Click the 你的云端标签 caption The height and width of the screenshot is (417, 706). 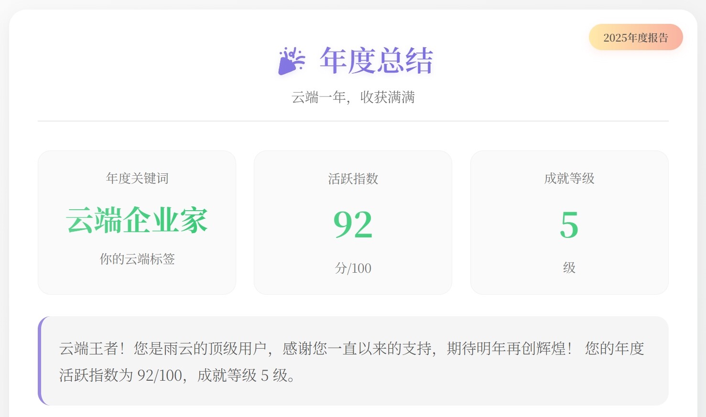137,259
